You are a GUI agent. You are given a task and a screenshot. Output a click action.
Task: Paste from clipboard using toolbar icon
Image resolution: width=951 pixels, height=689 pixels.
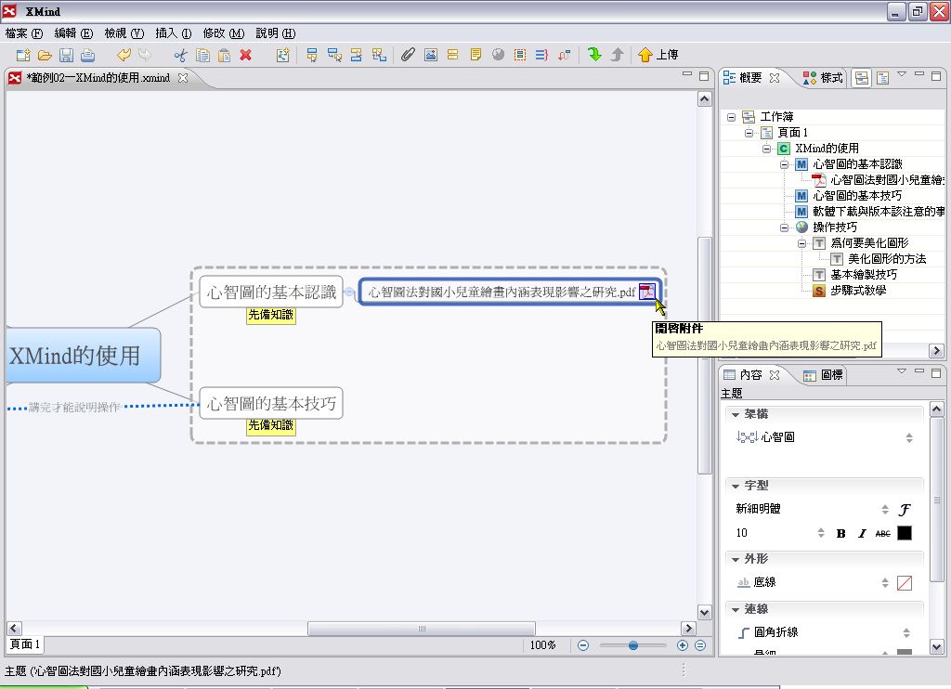(x=224, y=55)
